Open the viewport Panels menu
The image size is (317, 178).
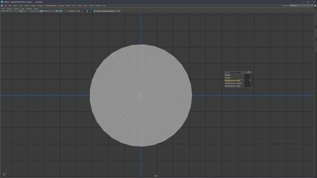pos(36,9)
